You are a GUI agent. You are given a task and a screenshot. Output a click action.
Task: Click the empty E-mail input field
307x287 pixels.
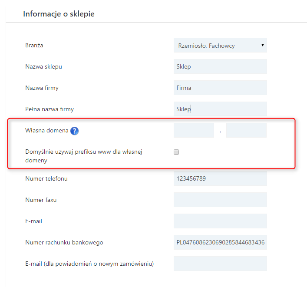(x=220, y=221)
